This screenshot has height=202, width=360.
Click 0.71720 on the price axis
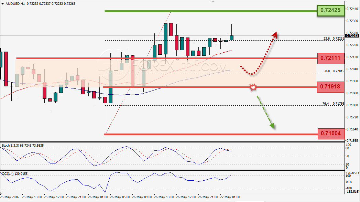352,117
